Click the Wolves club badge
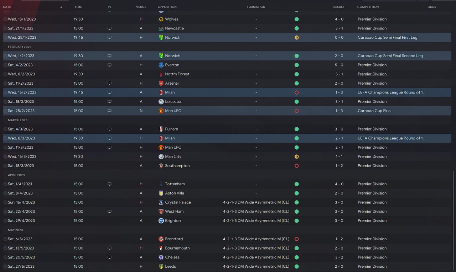Image resolution: width=456 pixels, height=272 pixels. [x=161, y=19]
